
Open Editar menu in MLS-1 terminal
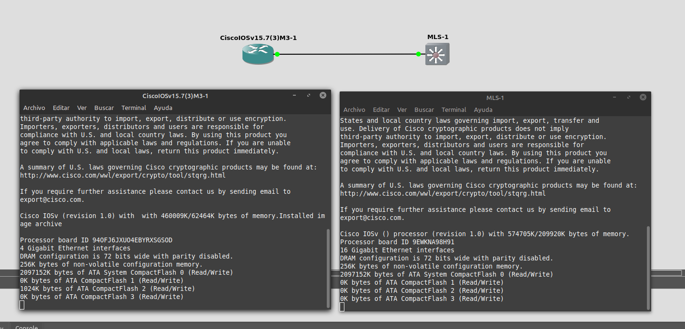(x=381, y=110)
